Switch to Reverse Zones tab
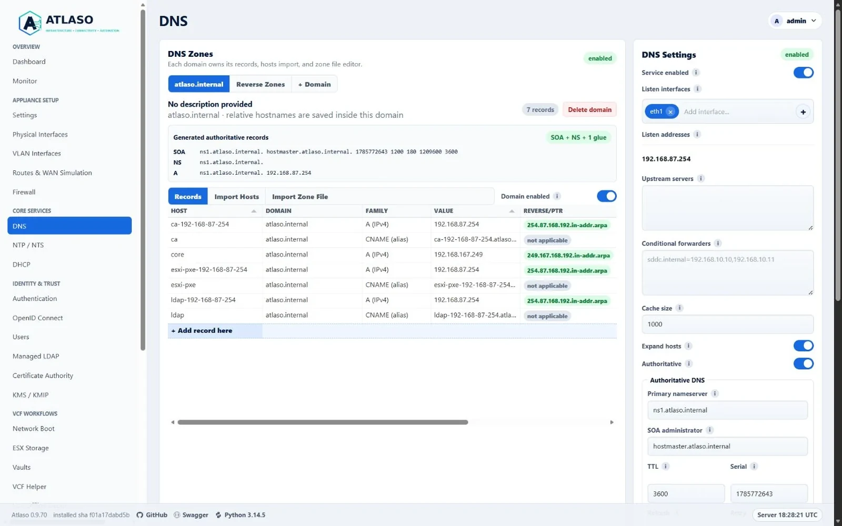Screen dimensions: 842x526 [x=260, y=84]
